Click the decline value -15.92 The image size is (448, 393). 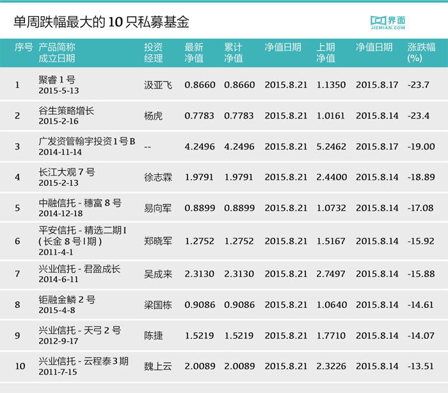tap(421, 241)
